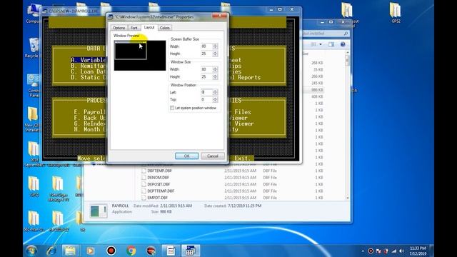Screen dimensions: 457x257
Task: Select DBFTEMP.DBF in Explorer list
Action: point(159,171)
